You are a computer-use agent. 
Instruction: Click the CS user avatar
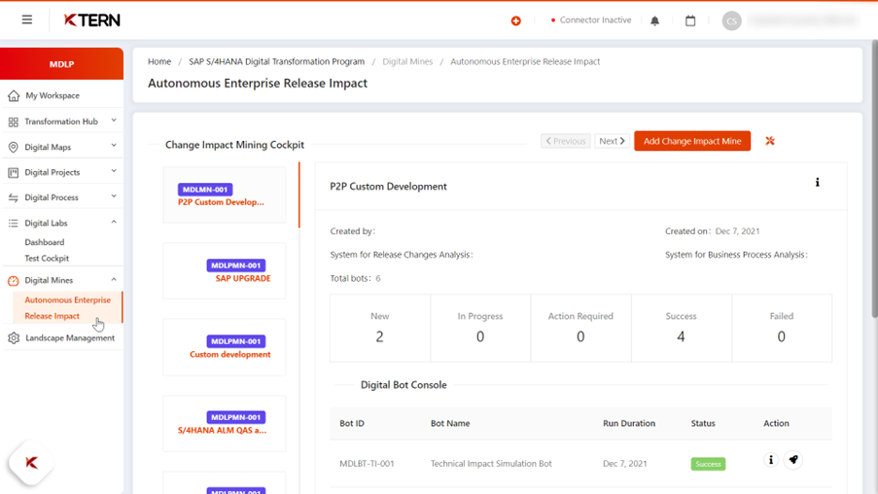click(x=731, y=20)
